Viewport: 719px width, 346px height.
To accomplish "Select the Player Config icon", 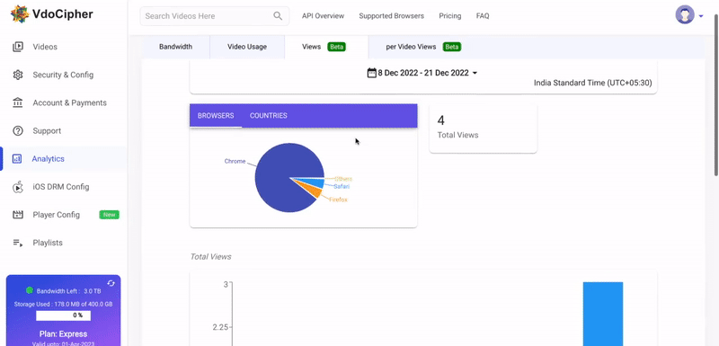I will (x=18, y=215).
